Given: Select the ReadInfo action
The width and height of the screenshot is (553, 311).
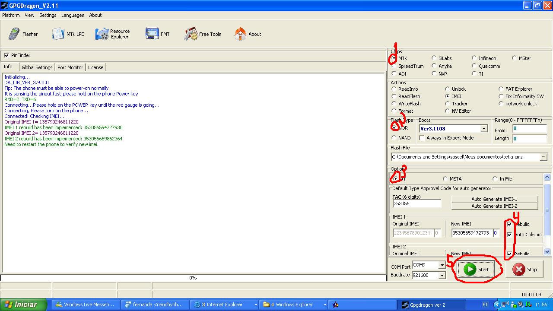Looking at the screenshot, I should (394, 89).
